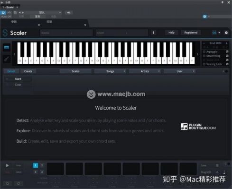Click the Clear button
Screen dimensions: 232x189
(18, 85)
